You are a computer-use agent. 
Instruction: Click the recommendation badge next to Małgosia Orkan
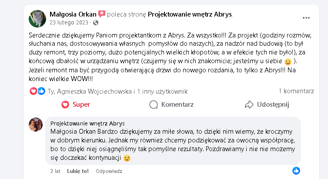(102, 14)
